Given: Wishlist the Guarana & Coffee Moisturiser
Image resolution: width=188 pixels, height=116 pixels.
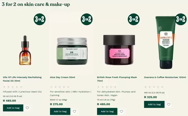Looking at the screenshot, I should (169, 104).
